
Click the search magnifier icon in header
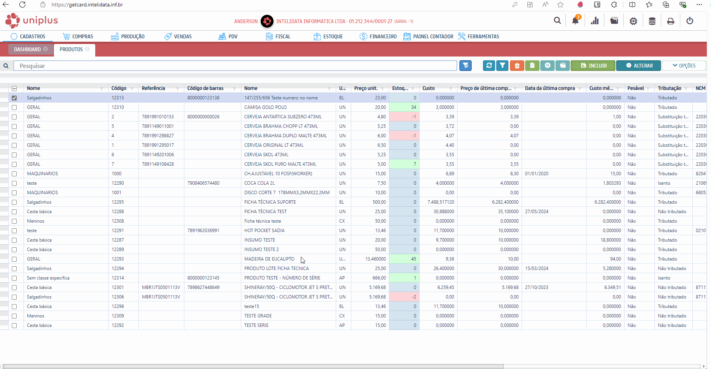[557, 21]
